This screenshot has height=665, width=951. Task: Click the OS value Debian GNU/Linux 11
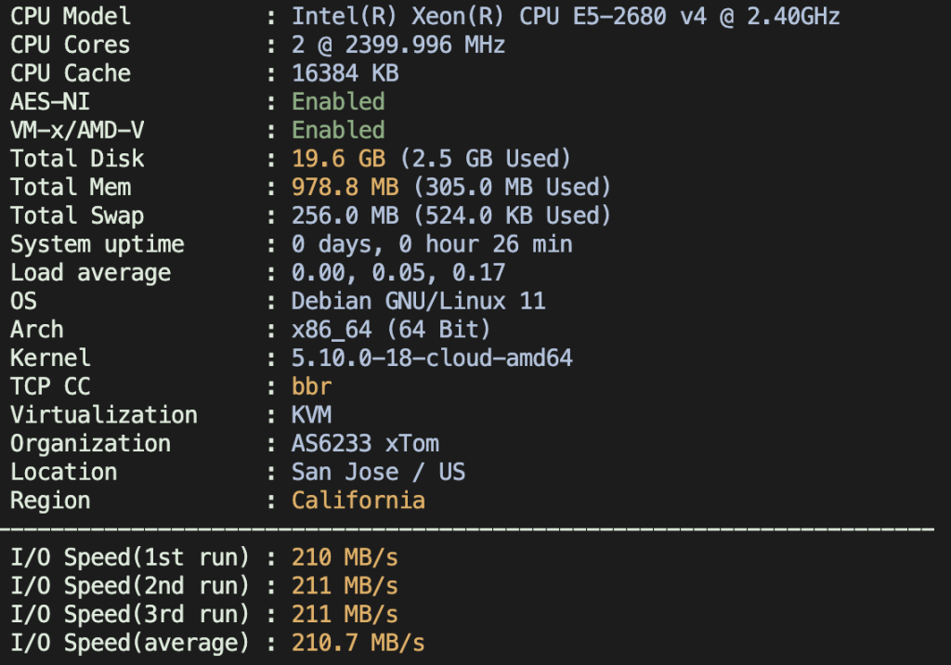tap(418, 302)
